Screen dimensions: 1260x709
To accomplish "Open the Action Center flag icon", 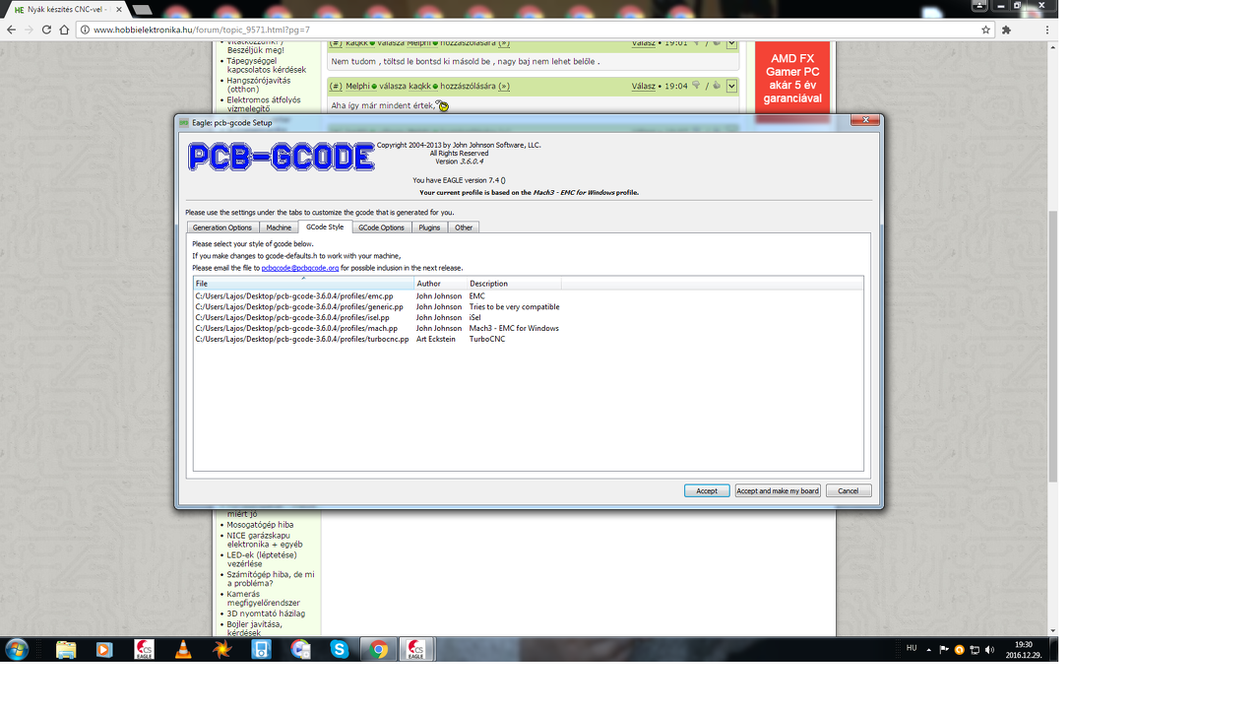I will pos(944,649).
